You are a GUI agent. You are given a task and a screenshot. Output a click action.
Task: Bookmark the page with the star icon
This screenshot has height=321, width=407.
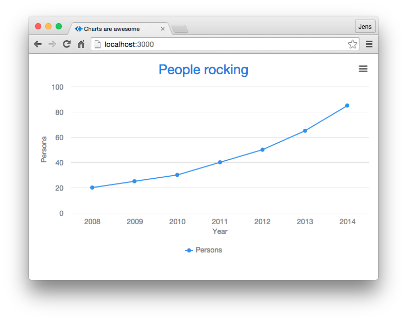(x=352, y=44)
